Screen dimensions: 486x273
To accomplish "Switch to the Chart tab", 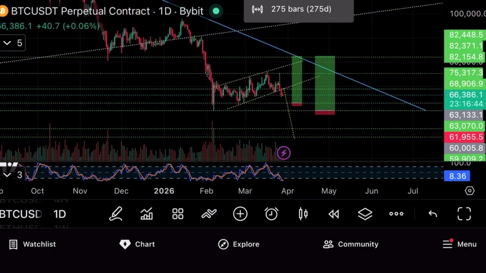I will pos(137,244).
